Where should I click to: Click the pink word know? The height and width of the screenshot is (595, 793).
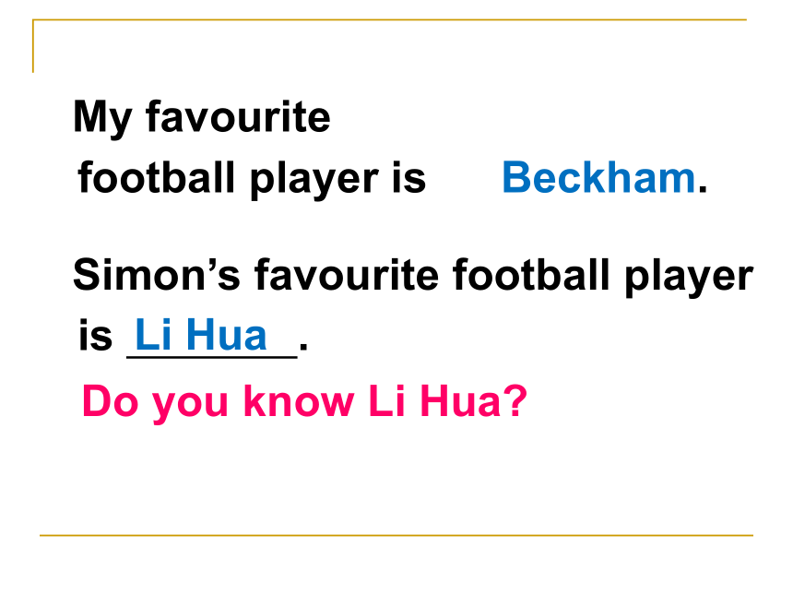[x=299, y=401]
